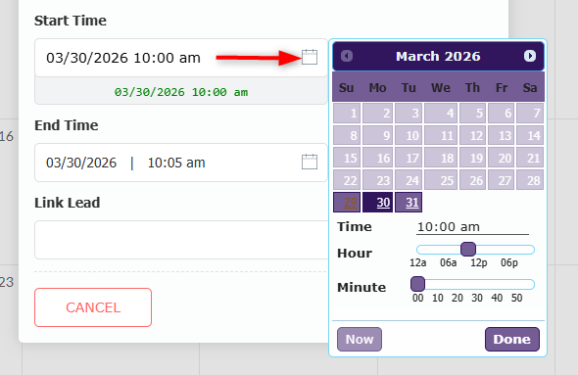
Task: Click the Minute slider handle
Action: pos(417,284)
